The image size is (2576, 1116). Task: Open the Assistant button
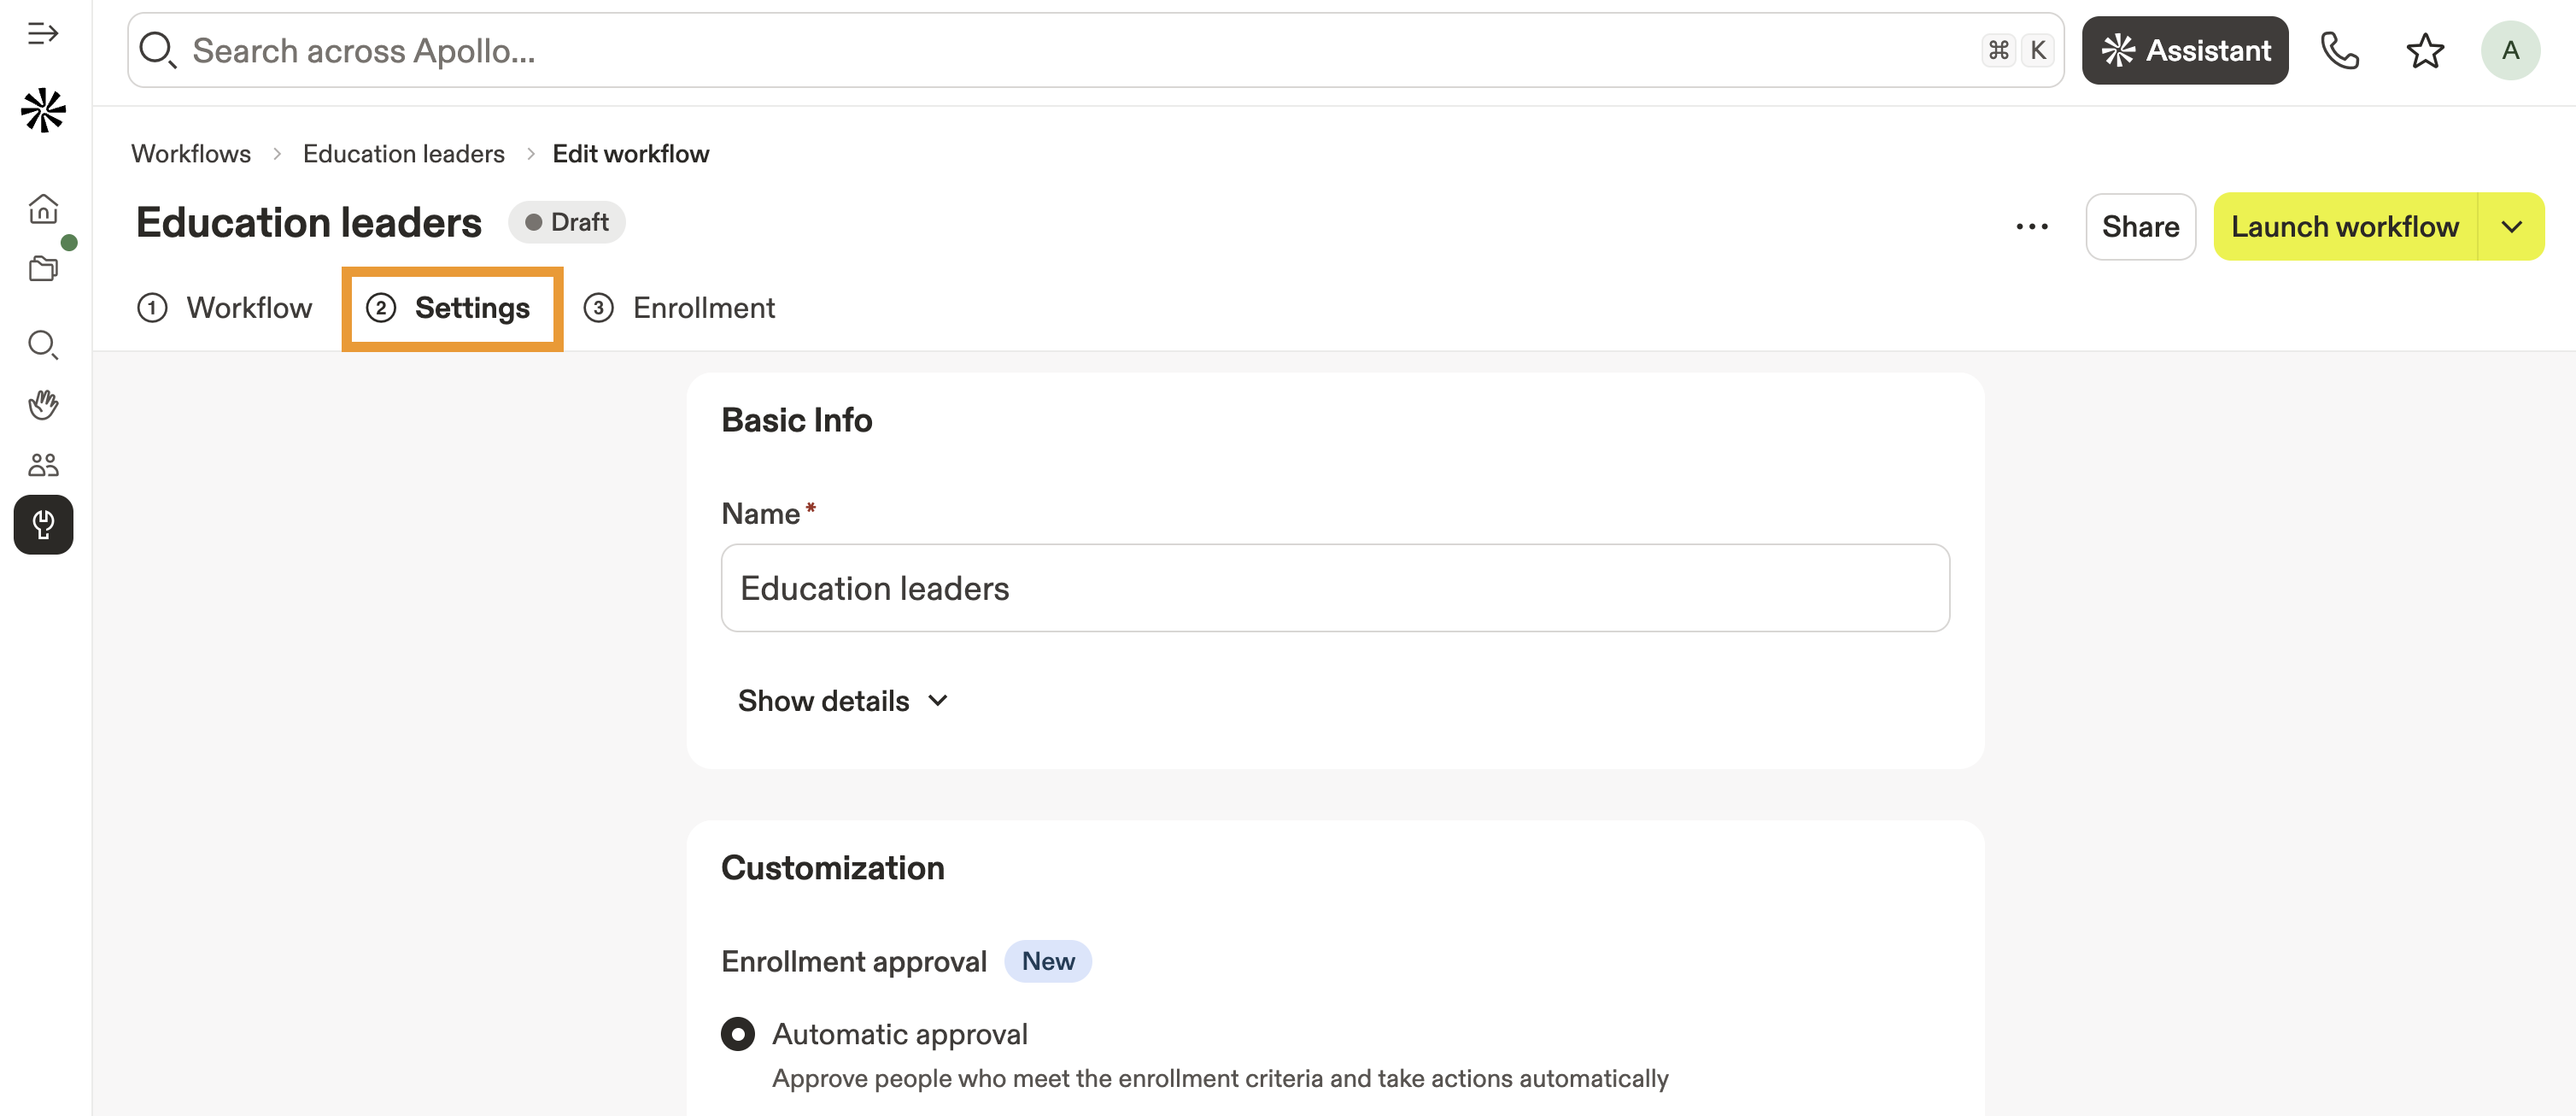[x=2185, y=50]
